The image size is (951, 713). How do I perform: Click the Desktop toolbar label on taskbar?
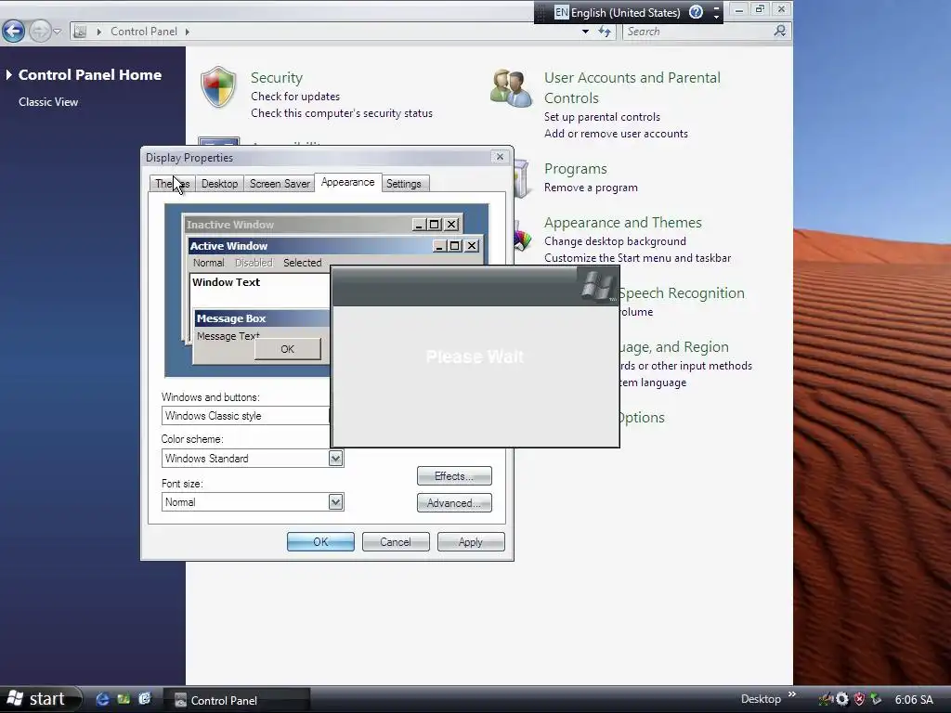coord(761,699)
